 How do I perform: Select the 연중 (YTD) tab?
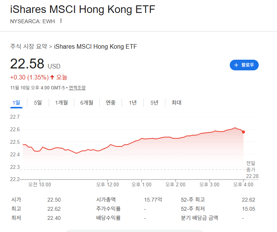(110, 103)
